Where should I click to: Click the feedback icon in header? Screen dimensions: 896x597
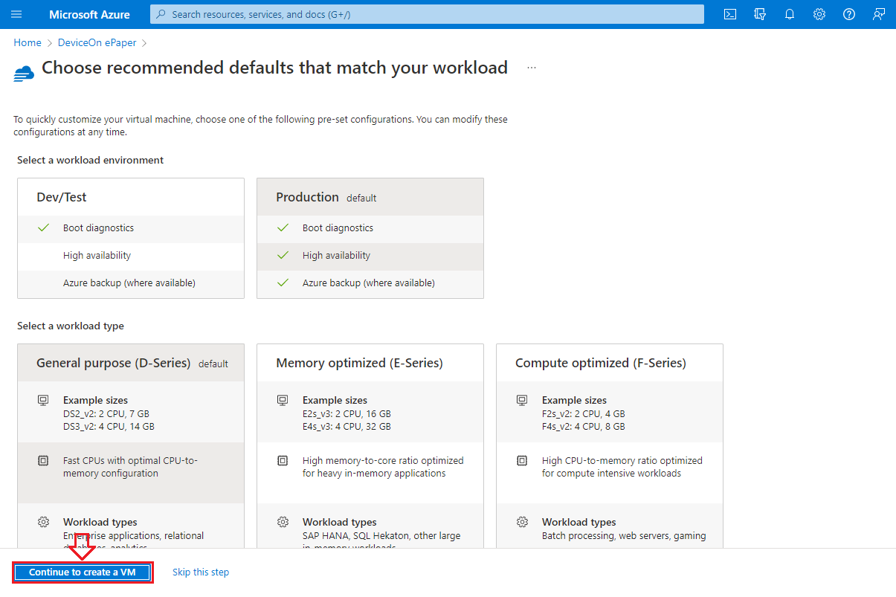879,14
